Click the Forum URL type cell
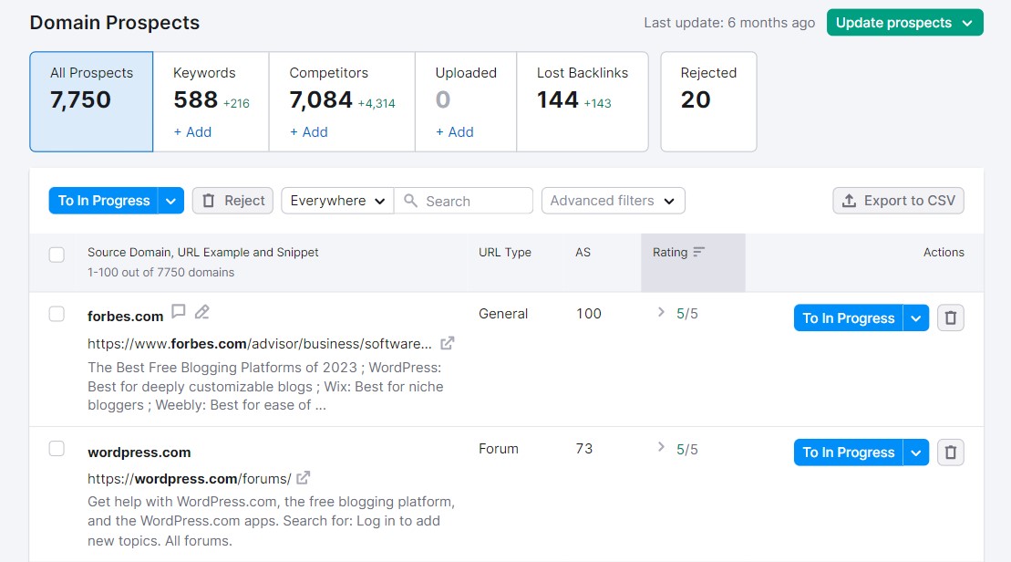The image size is (1011, 562). 499,449
